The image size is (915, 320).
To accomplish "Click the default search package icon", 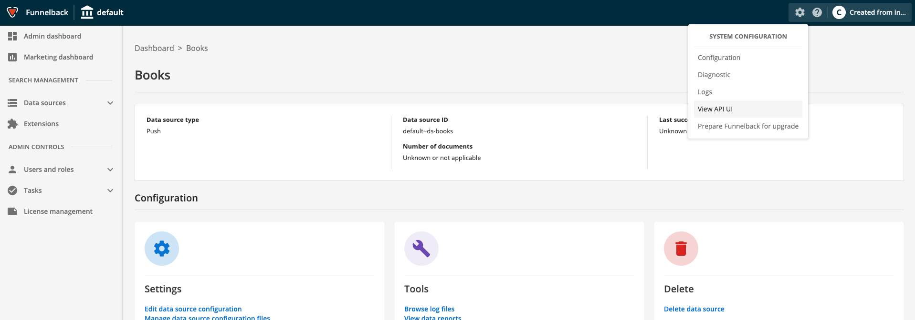I will coord(87,12).
